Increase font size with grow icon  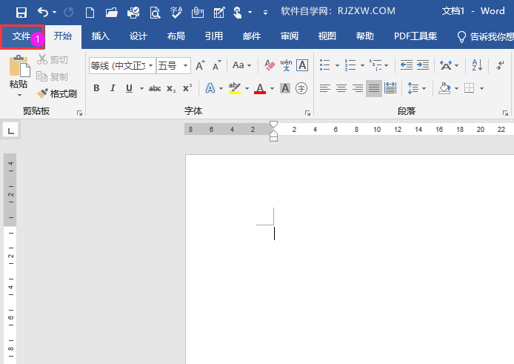[200, 66]
